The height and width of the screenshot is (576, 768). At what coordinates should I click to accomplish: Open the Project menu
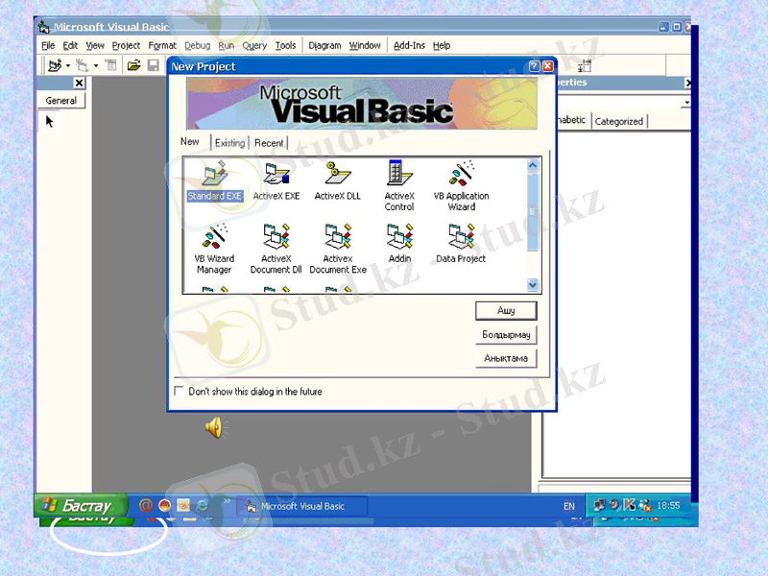point(126,45)
